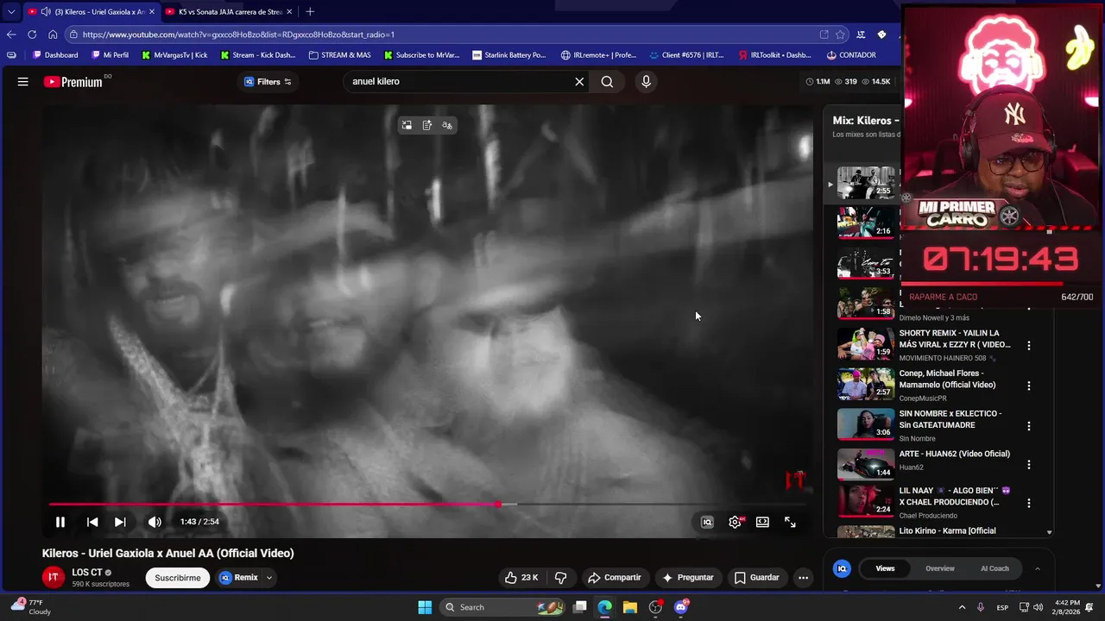Image resolution: width=1105 pixels, height=621 pixels.
Task: Click the IQ icon in player controls
Action: click(707, 522)
